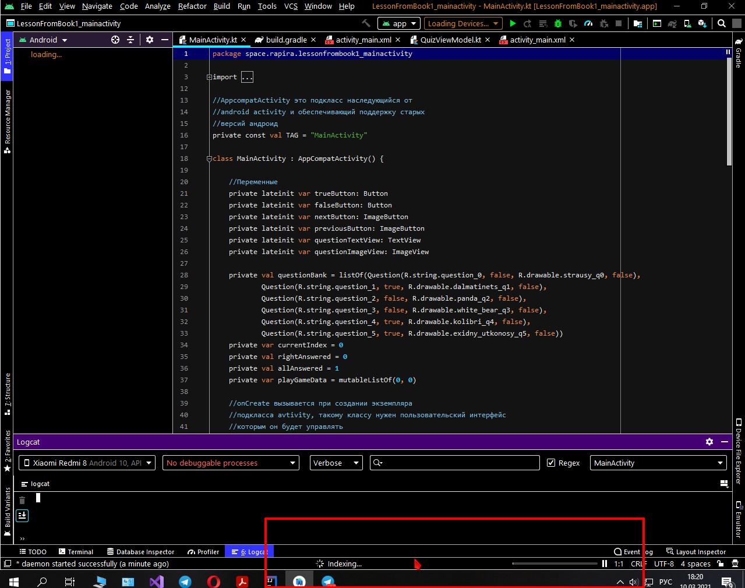Open the Database Inspector tool window
The height and width of the screenshot is (588, 745).
click(140, 551)
